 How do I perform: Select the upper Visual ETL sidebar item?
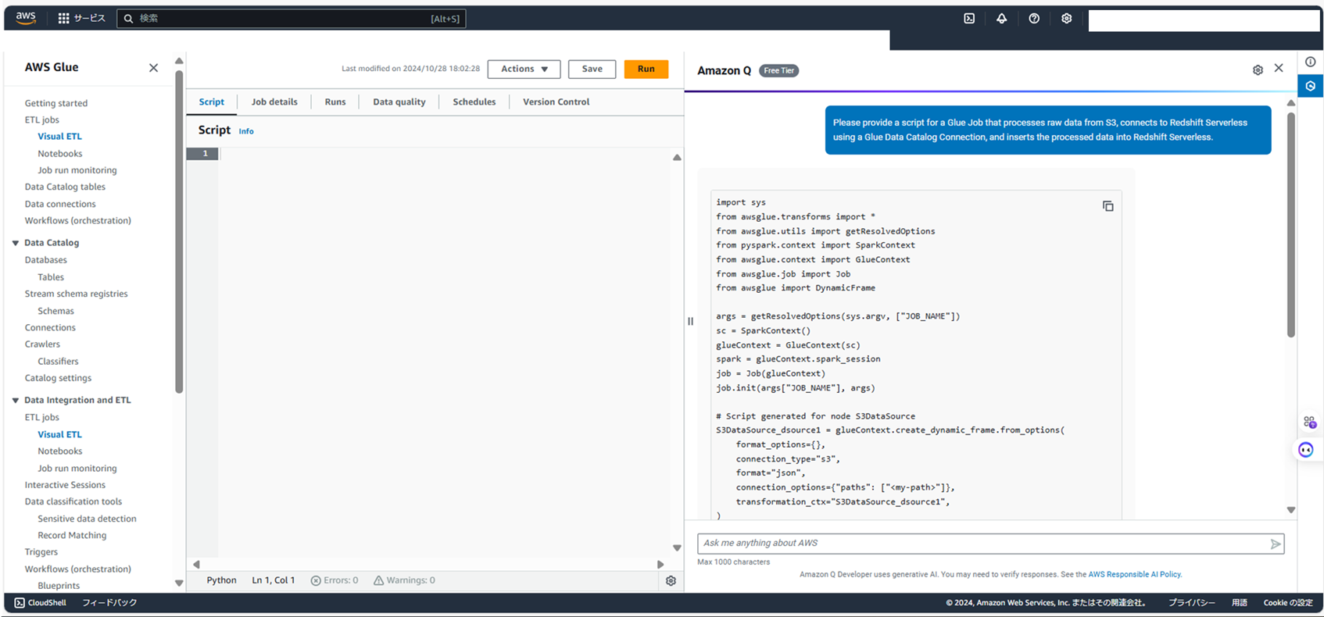[x=59, y=136]
